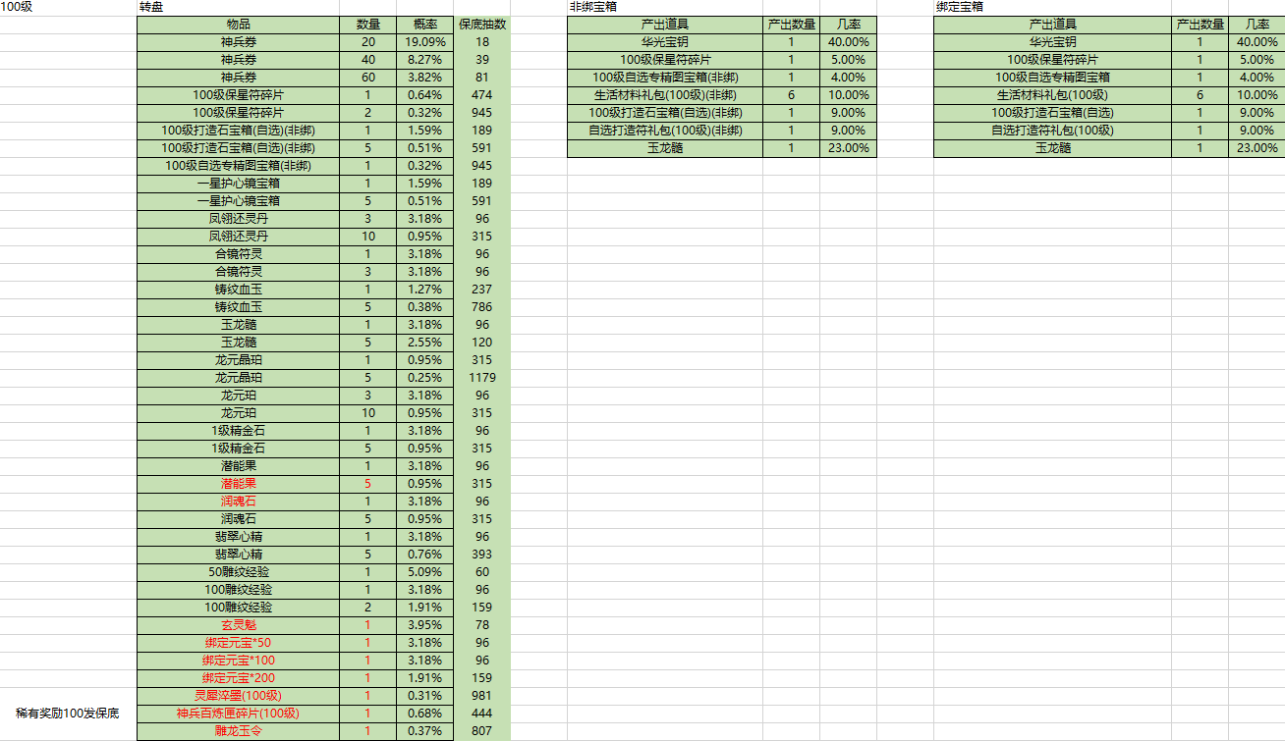1285x741 pixels.
Task: Select the '绑定宝箱' title cell
Action: (x=1051, y=7)
